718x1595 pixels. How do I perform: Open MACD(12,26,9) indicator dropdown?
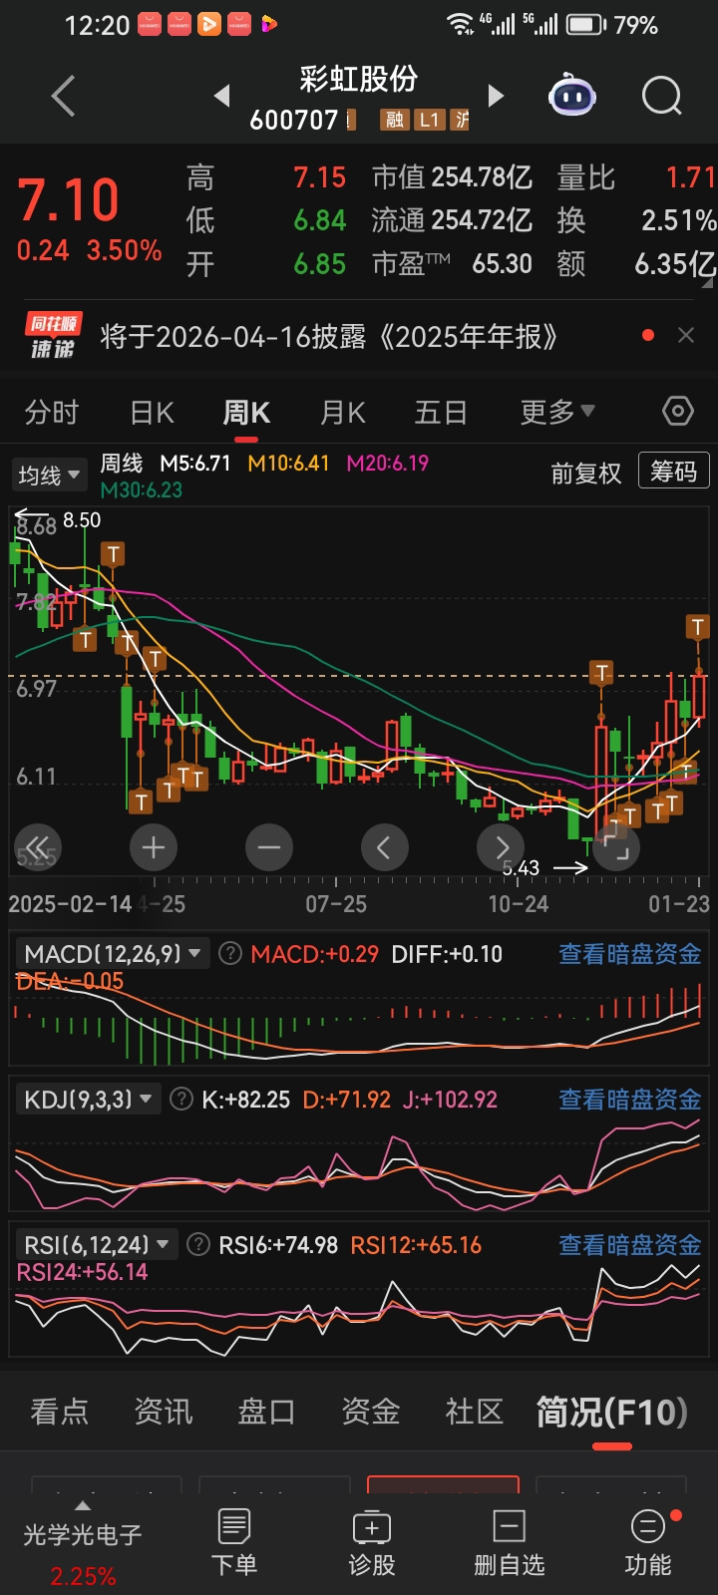point(113,954)
